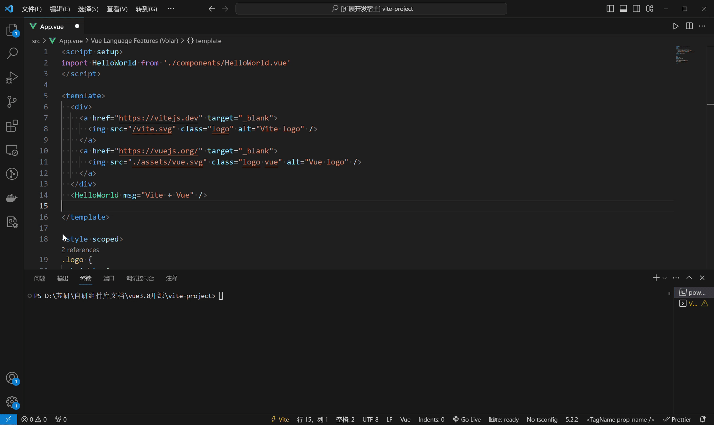Open new terminal profile dropdown arrow

tap(664, 278)
